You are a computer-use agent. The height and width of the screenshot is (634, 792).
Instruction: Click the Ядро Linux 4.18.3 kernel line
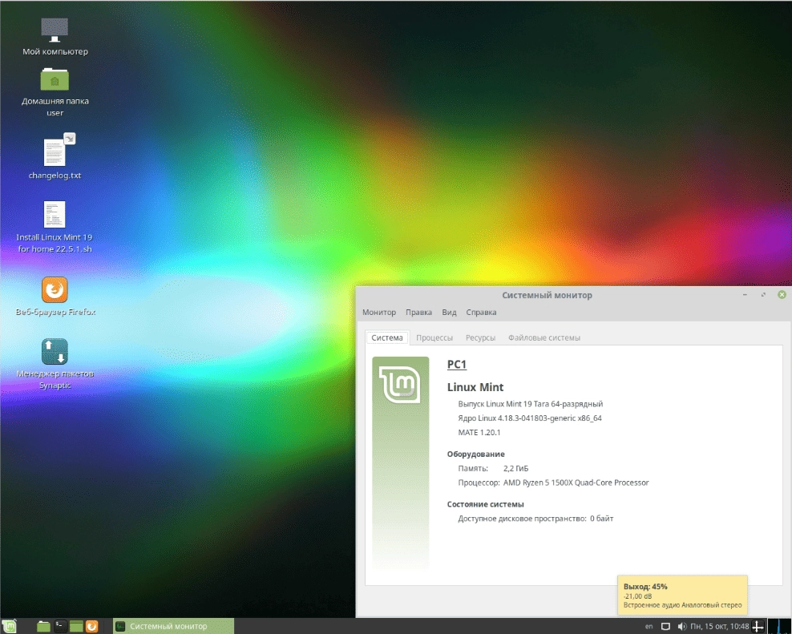point(530,418)
